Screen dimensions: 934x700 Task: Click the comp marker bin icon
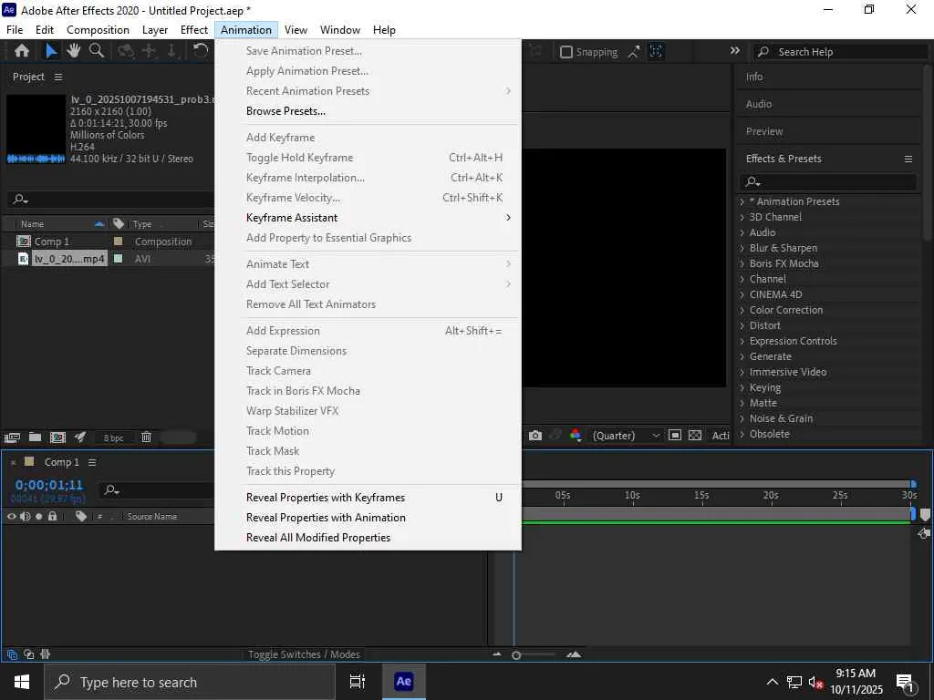925,514
